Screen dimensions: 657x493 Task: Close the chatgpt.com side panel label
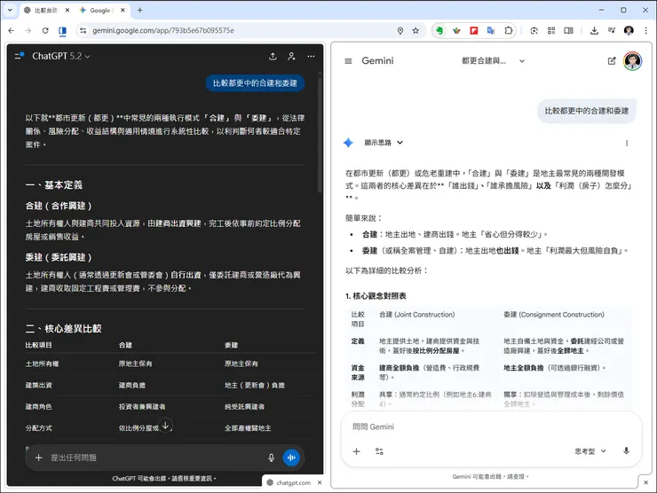click(x=320, y=482)
